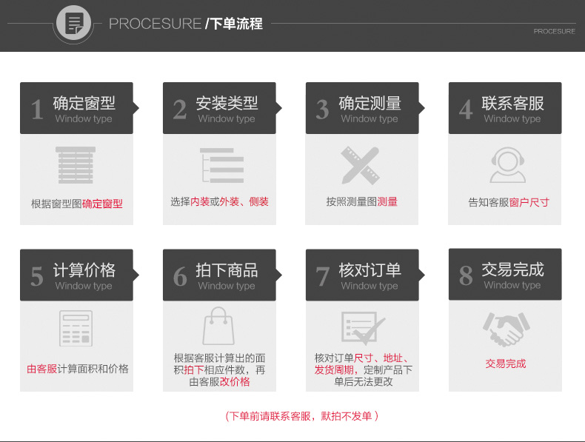Click the customer service headset icon

click(x=508, y=165)
